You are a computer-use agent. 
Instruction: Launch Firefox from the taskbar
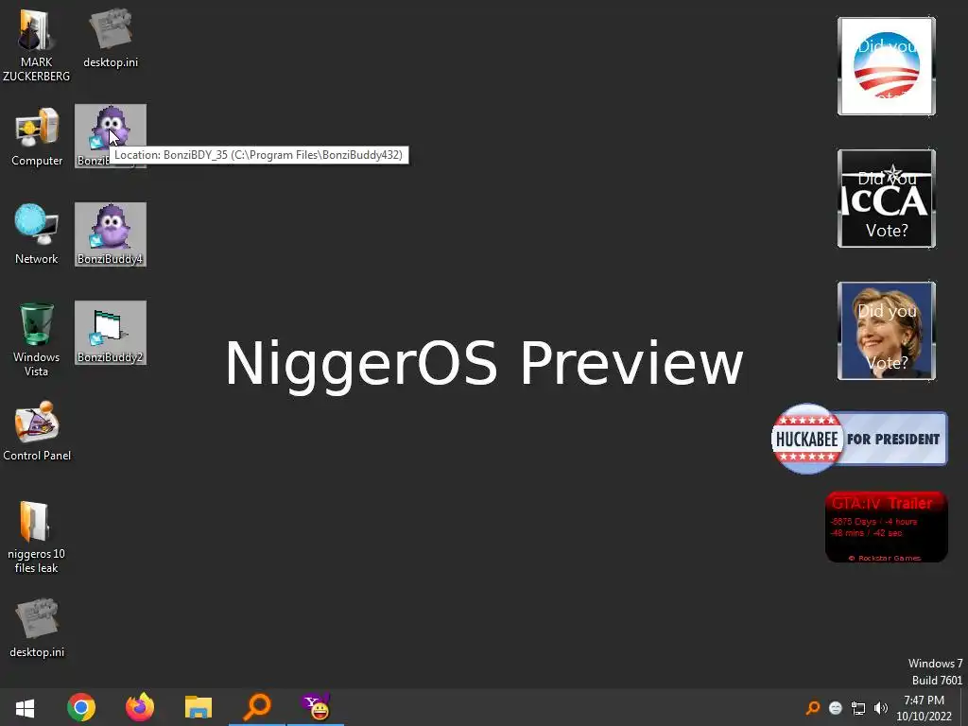[140, 707]
